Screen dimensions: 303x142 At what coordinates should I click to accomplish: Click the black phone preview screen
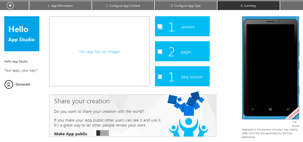pyautogui.click(x=270, y=65)
